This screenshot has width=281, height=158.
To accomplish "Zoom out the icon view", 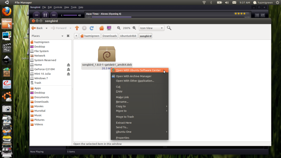I will pos(119,28).
